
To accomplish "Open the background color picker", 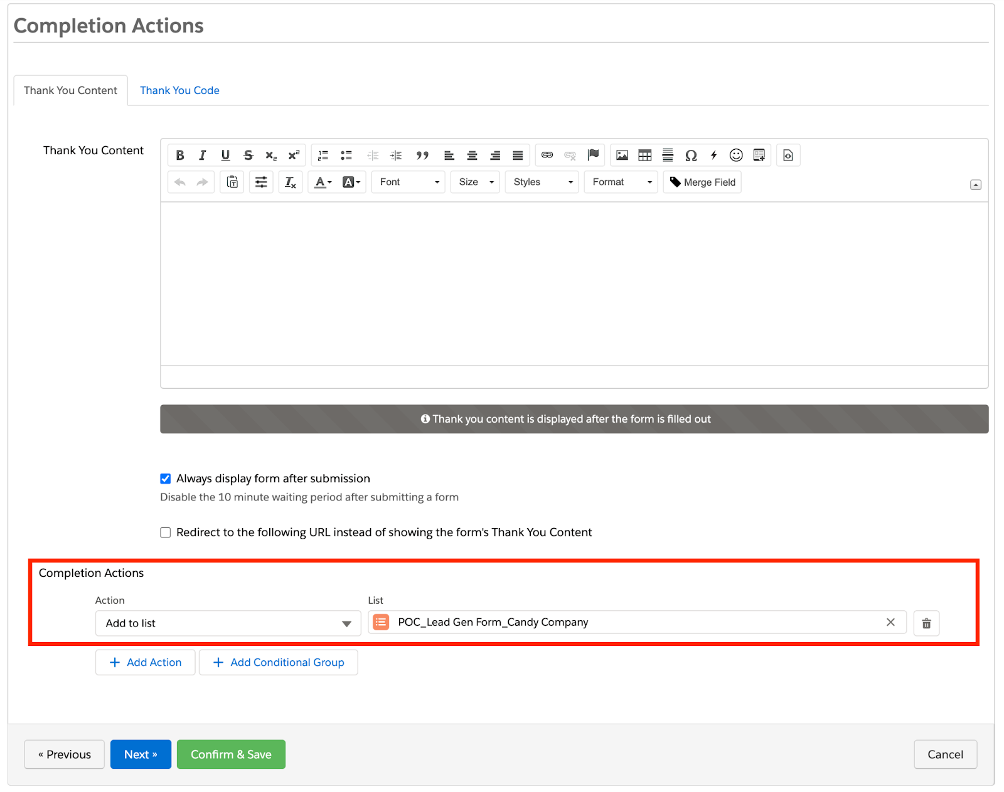I will [x=351, y=182].
